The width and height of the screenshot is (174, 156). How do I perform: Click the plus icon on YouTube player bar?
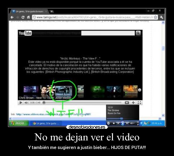coord(133,102)
